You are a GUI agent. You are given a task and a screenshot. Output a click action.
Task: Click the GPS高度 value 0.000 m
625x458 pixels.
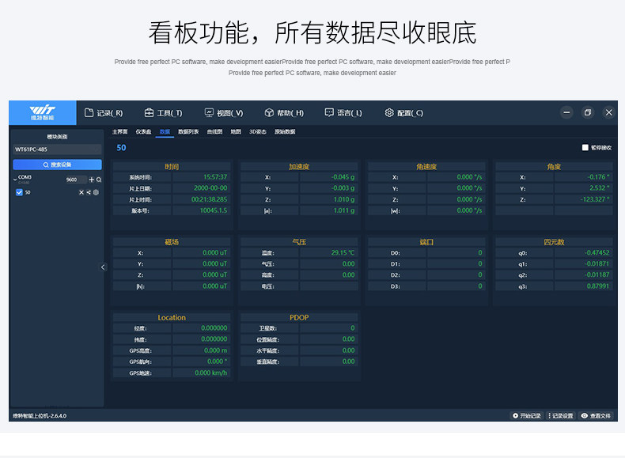point(216,350)
